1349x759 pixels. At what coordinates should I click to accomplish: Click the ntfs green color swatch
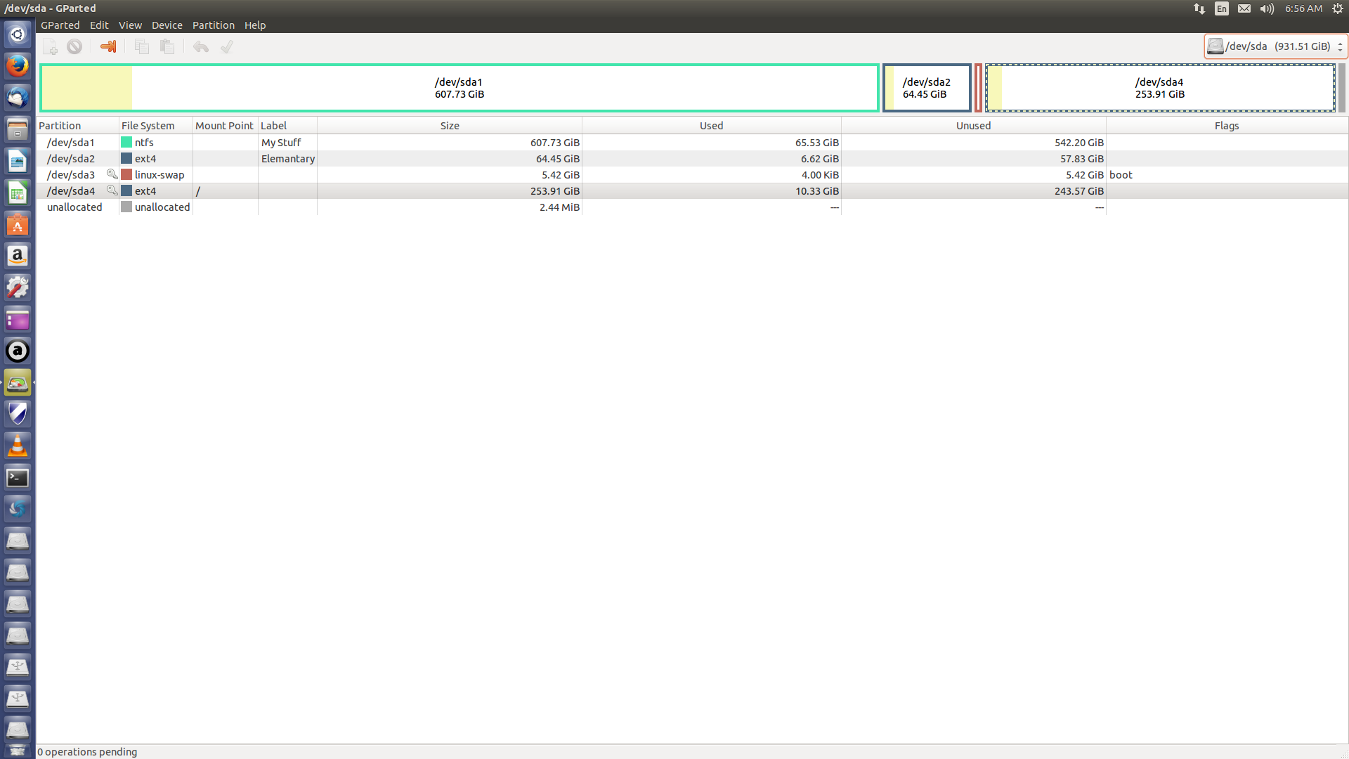coord(126,142)
